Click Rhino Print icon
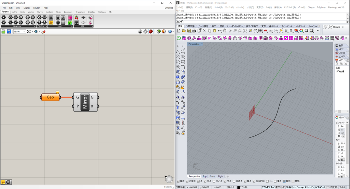350x189 pixels. point(194,31)
